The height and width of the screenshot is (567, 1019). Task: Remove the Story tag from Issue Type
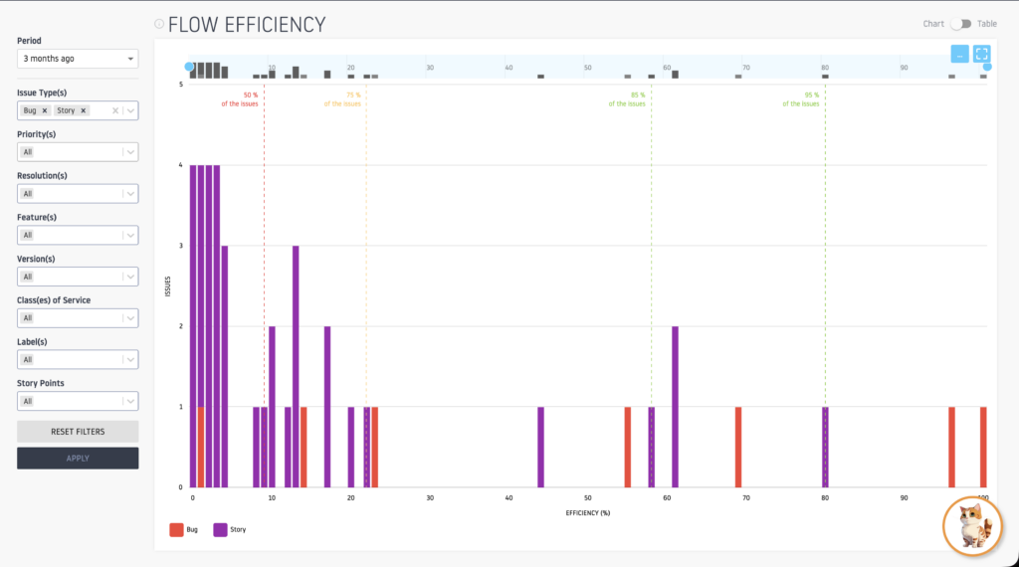(84, 110)
